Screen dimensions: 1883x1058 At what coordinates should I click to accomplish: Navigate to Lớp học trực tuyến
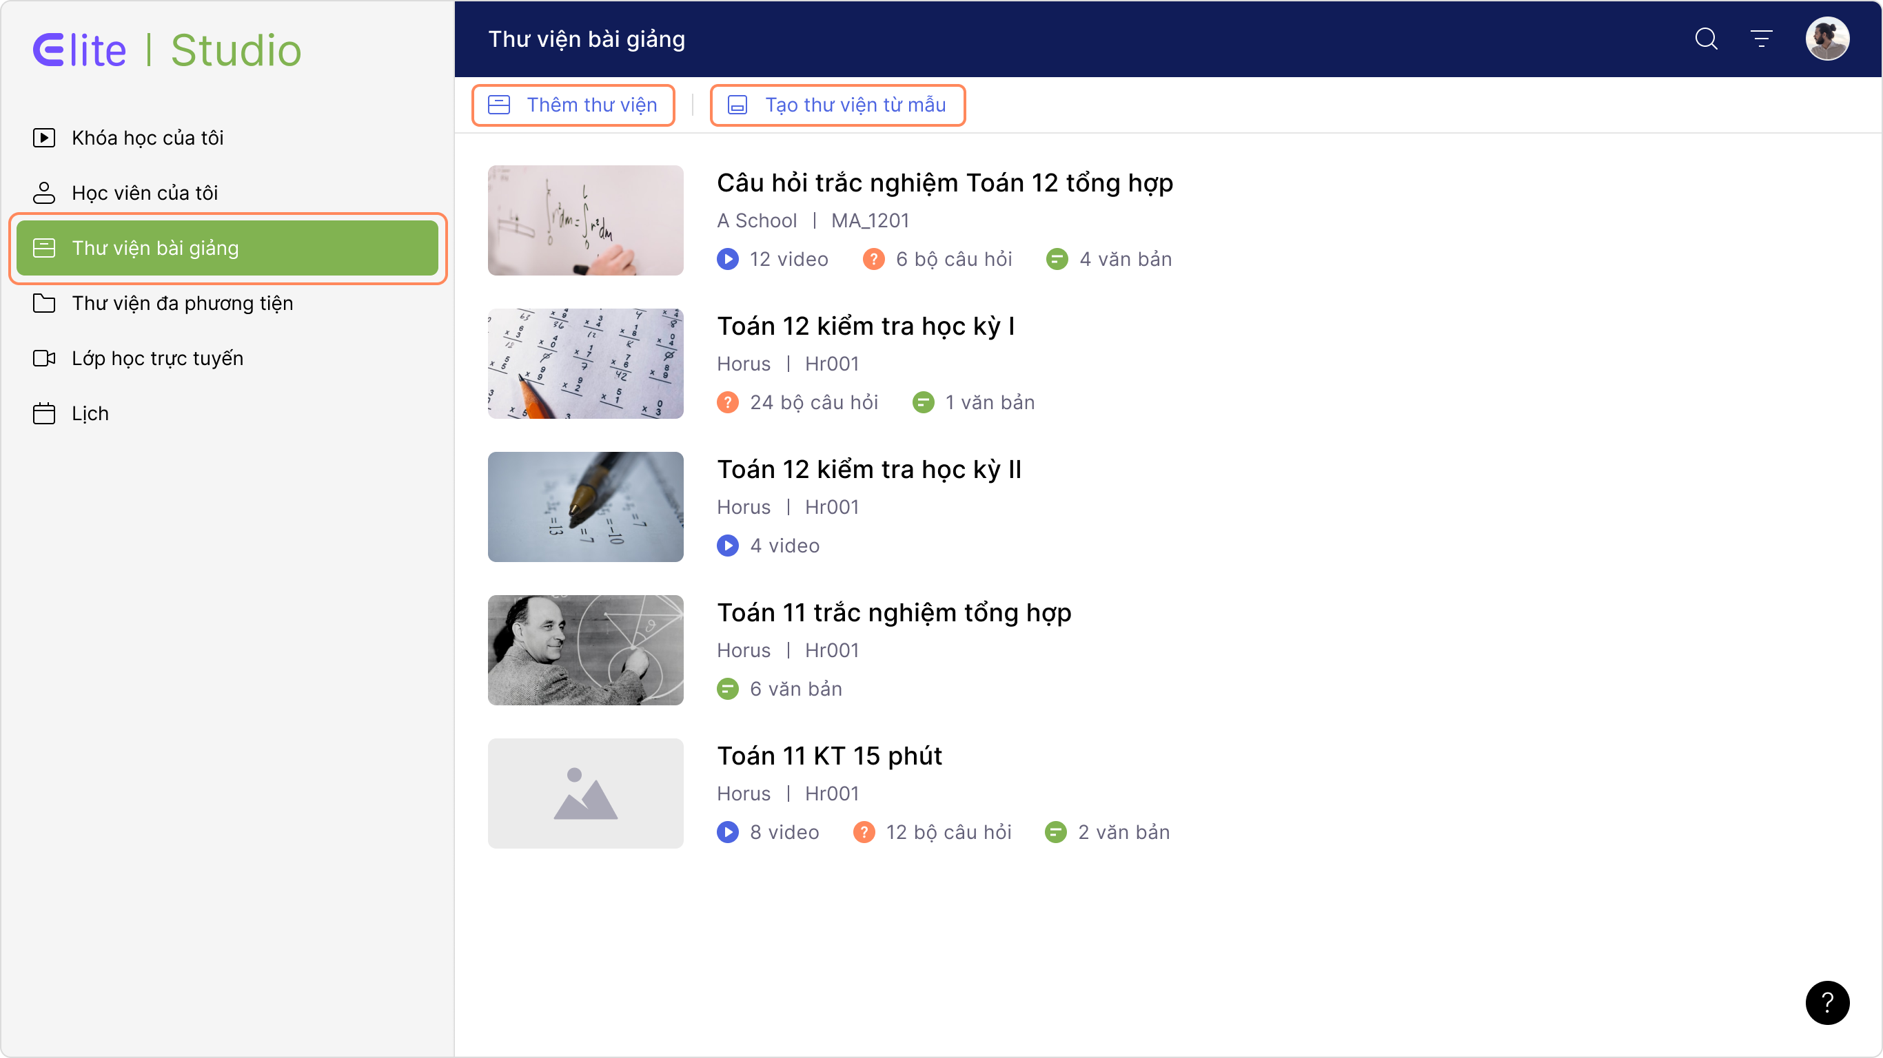pos(157,358)
